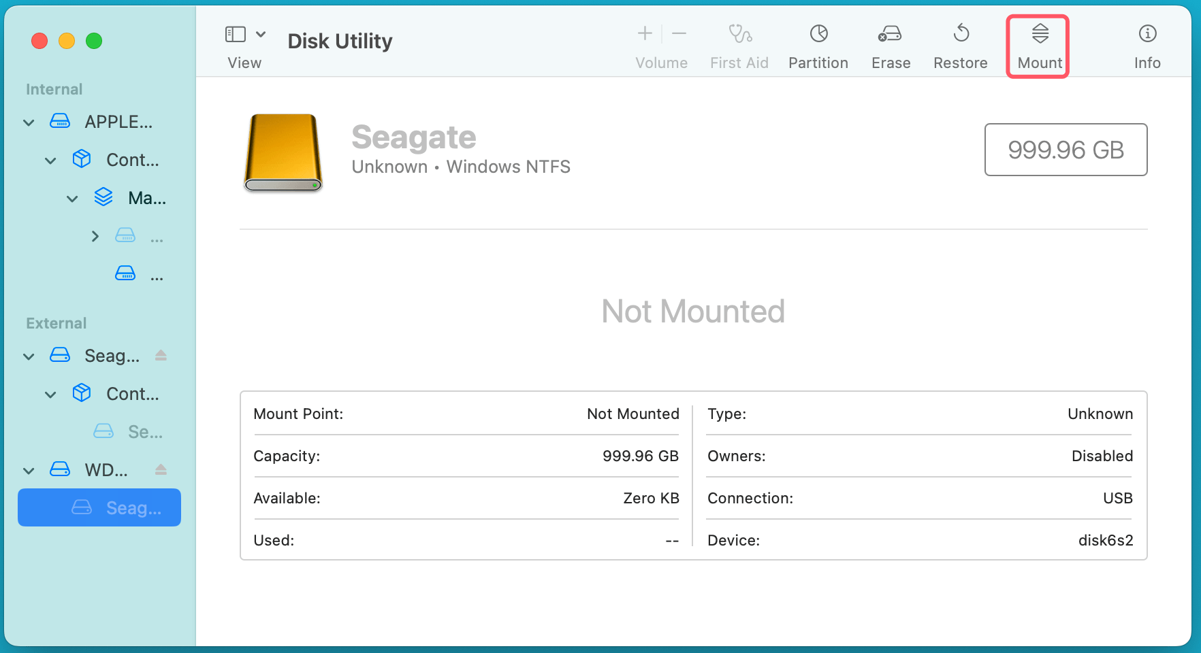Toggle the sidebar visibility icon

(x=235, y=33)
